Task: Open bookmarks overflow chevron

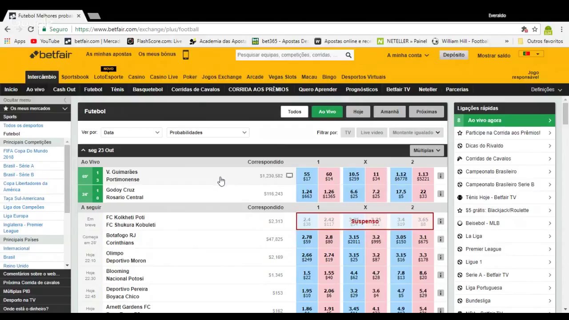Action: (507, 41)
